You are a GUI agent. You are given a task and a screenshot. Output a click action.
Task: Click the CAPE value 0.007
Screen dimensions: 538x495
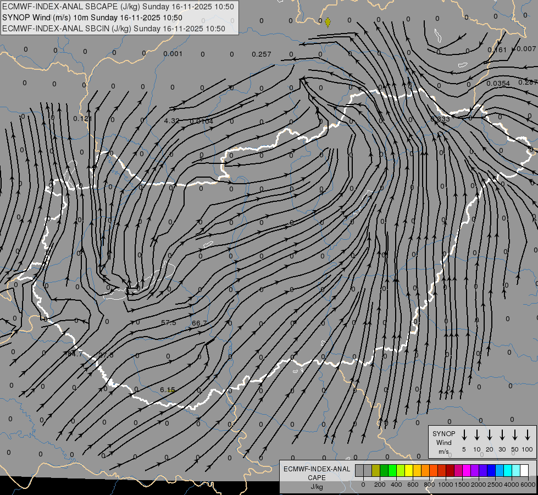[526, 49]
